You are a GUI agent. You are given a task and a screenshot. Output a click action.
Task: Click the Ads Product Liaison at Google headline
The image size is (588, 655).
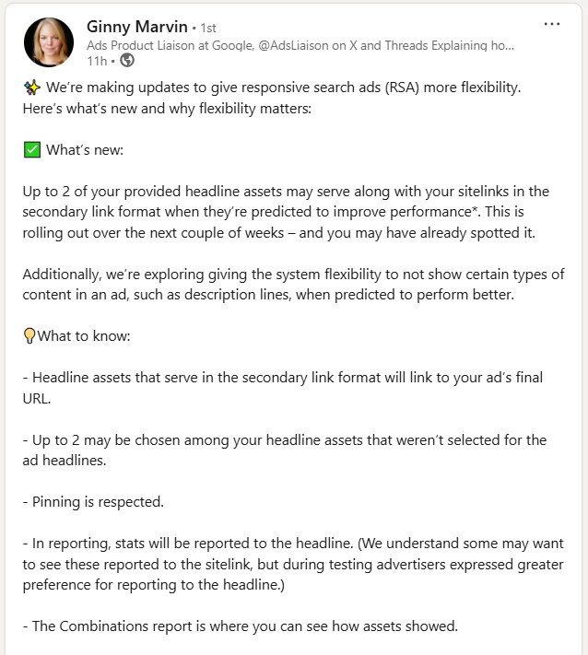pos(300,45)
